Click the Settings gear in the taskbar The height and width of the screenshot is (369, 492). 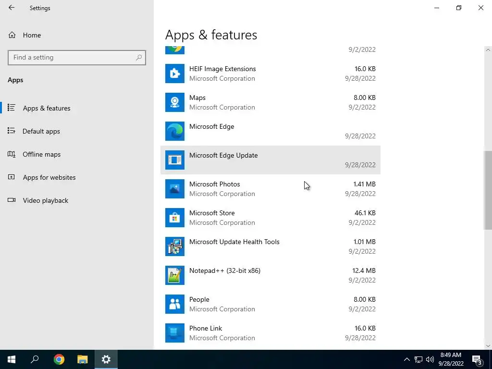[106, 359]
